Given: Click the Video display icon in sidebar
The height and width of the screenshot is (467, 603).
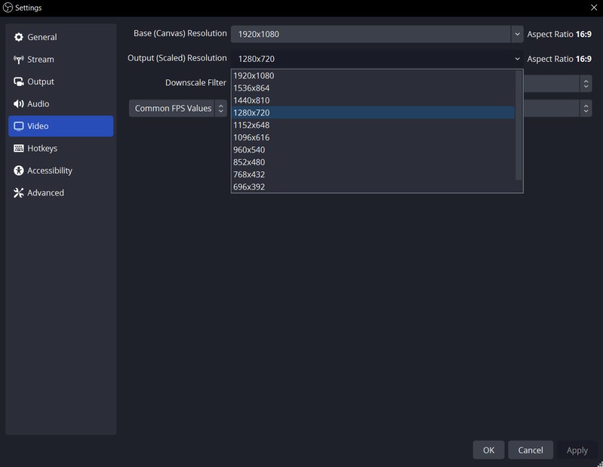Looking at the screenshot, I should [18, 126].
